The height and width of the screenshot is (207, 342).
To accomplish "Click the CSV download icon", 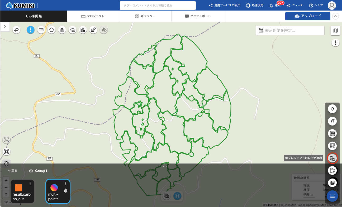I will pyautogui.click(x=332, y=133).
